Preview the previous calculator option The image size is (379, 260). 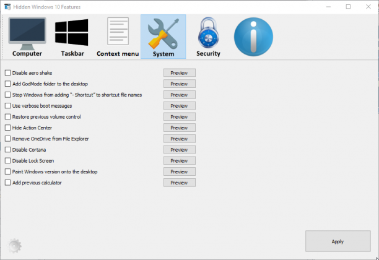coord(180,183)
